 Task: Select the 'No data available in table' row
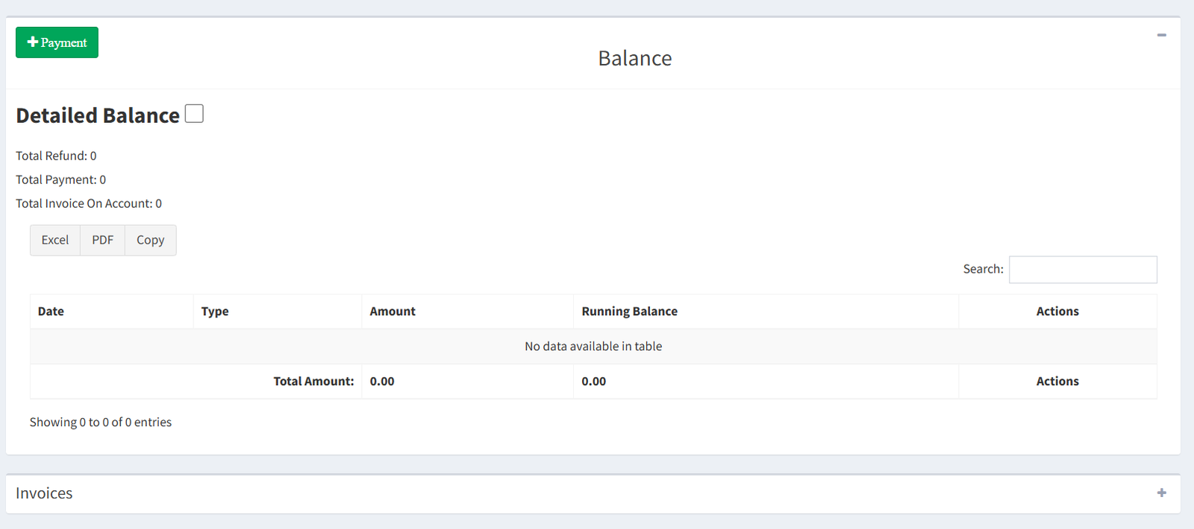pyautogui.click(x=593, y=346)
